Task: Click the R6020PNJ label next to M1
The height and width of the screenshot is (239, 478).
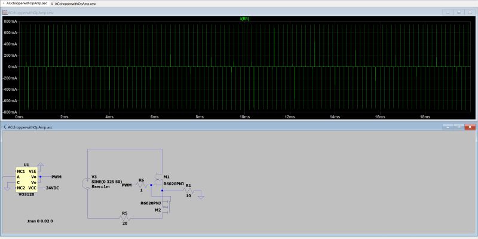Action: click(x=173, y=184)
